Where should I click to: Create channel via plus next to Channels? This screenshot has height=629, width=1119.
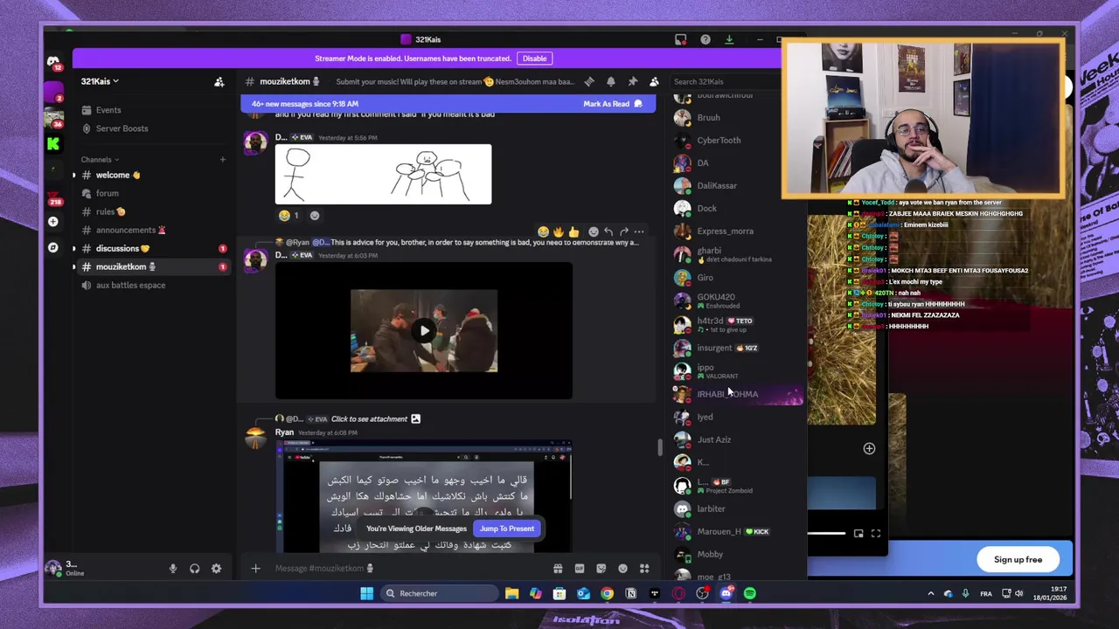[x=223, y=160]
